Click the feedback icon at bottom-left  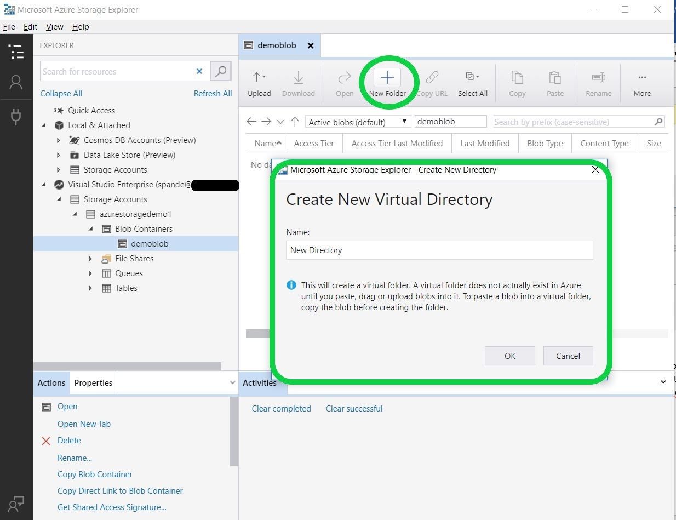(16, 503)
